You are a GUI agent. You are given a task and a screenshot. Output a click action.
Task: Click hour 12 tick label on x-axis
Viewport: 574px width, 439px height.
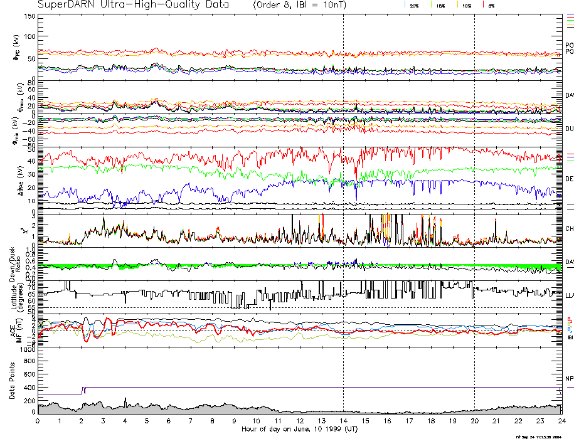(299, 421)
